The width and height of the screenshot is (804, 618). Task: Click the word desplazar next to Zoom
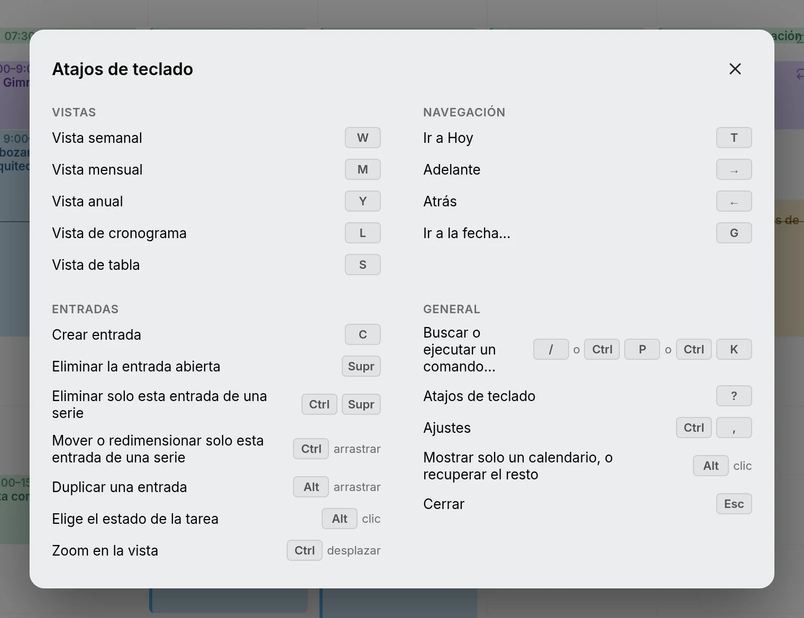[x=354, y=551]
